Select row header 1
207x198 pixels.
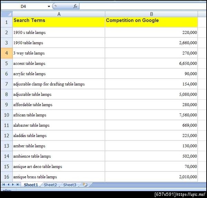click(7, 22)
